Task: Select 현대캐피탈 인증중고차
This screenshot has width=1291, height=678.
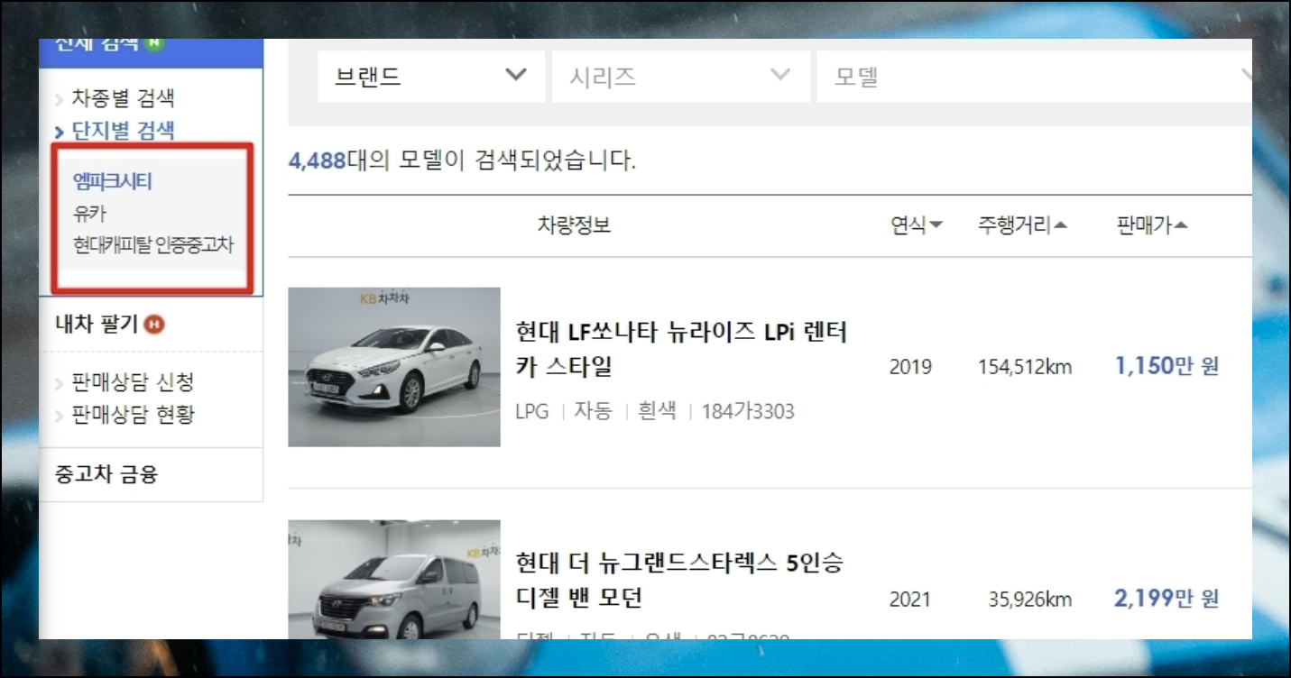Action: [x=153, y=245]
